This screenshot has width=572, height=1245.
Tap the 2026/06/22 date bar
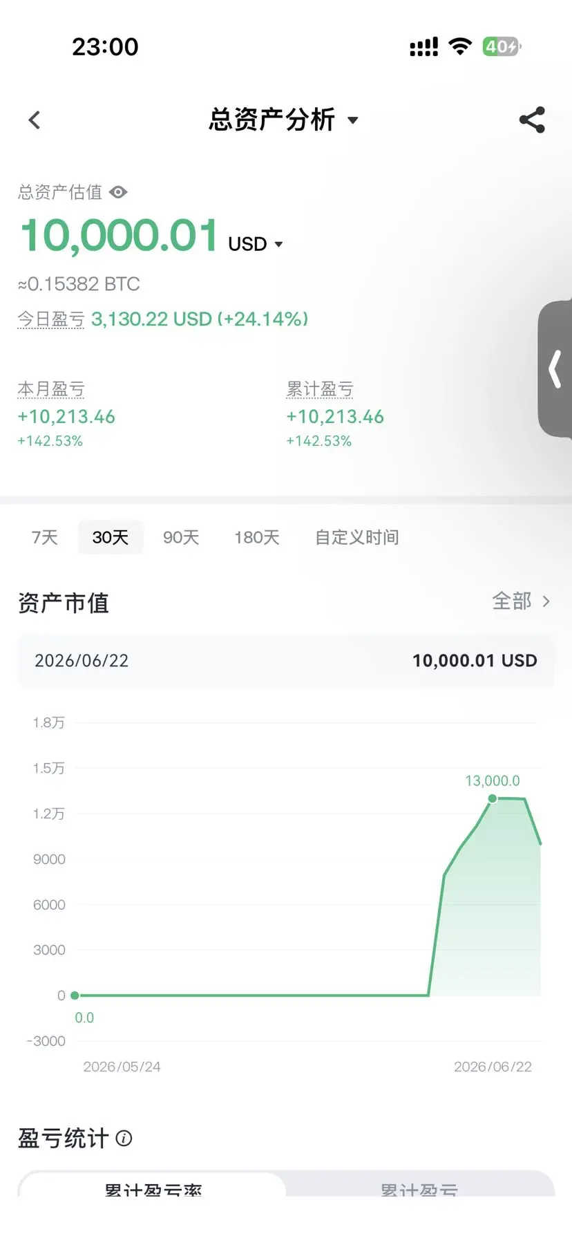tap(286, 661)
